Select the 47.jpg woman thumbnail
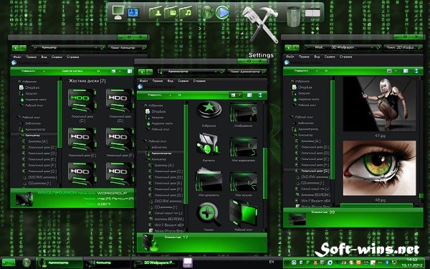The image size is (430, 269). point(380,104)
